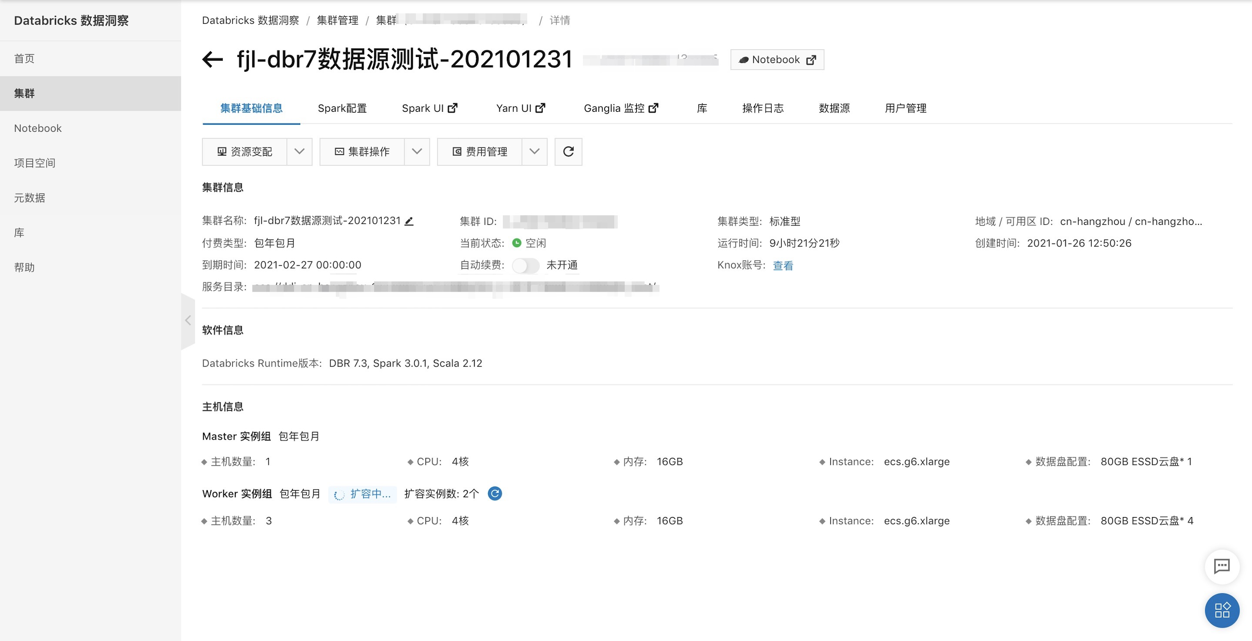Refresh Worker scaling status icon
Viewport: 1252px width, 641px height.
[x=495, y=493]
